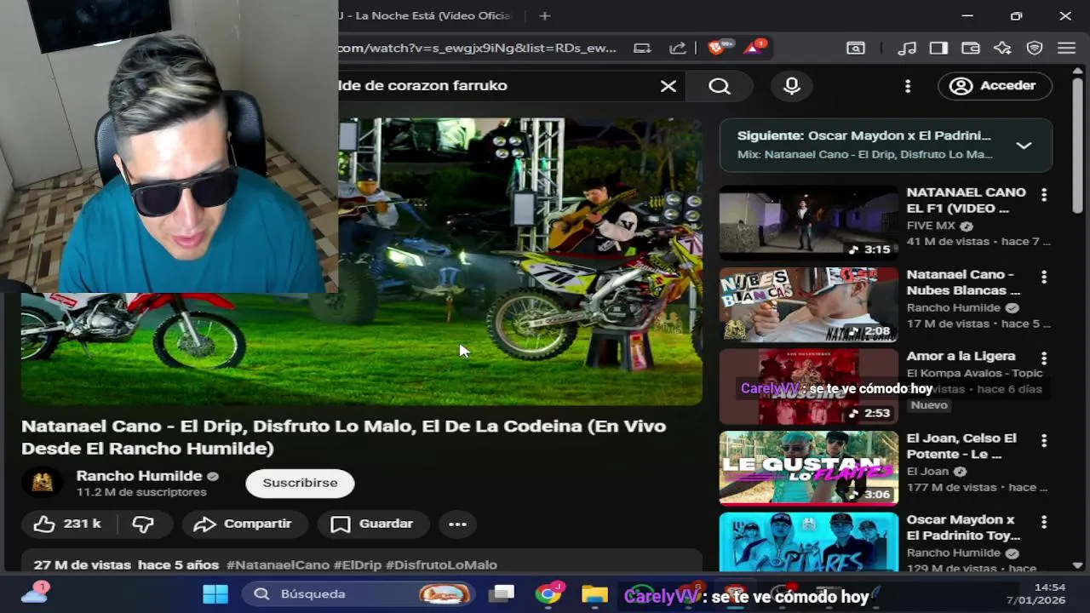Open Brave Rewards triangle icon

tap(754, 48)
